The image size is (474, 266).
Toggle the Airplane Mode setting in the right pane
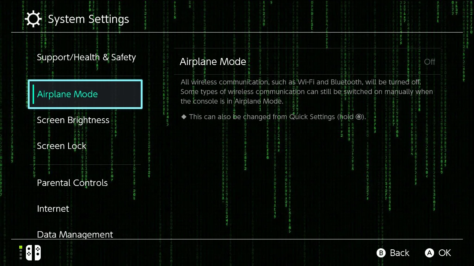307,61
